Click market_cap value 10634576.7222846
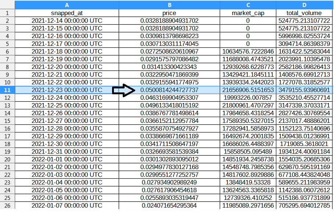Image resolution: width=334 pixels, height=212 pixels. pos(248,51)
